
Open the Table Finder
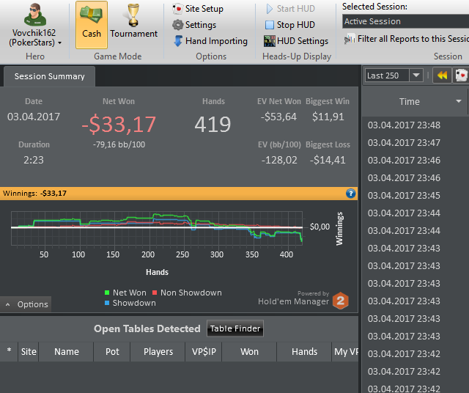[x=235, y=328]
